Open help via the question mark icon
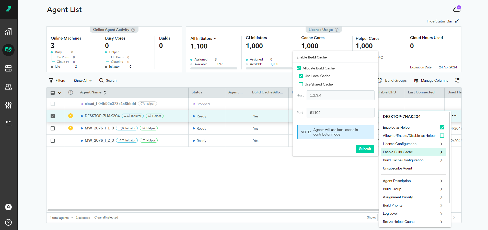 (x=8, y=222)
